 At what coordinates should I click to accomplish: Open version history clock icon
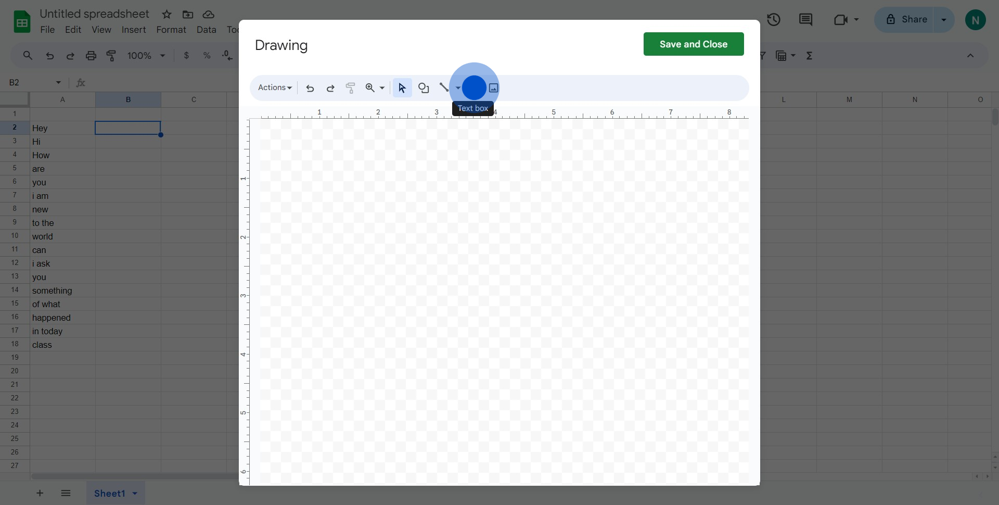pos(774,20)
